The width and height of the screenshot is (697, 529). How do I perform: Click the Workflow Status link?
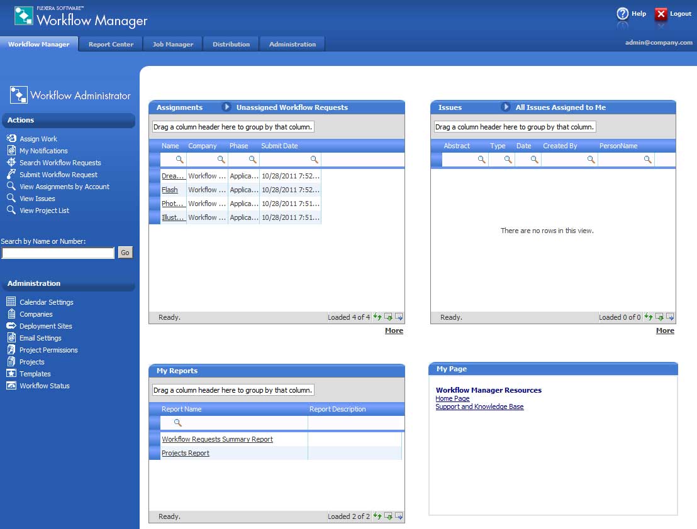pyautogui.click(x=45, y=386)
